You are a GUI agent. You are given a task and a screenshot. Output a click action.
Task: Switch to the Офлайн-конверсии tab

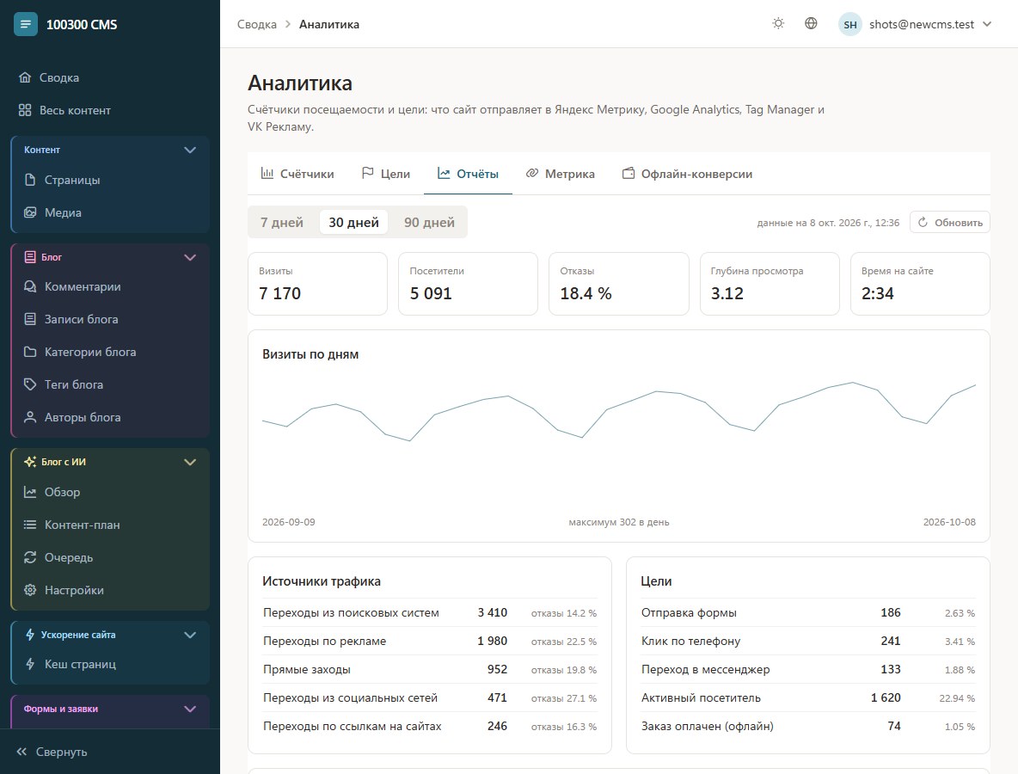pyautogui.click(x=688, y=174)
